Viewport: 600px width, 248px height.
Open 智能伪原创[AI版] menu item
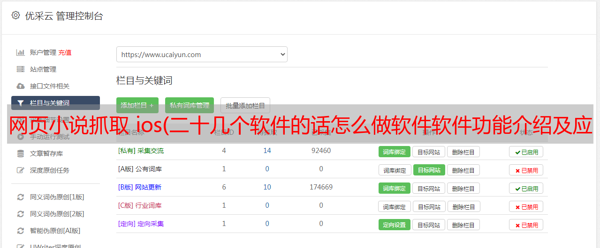[x=55, y=231]
